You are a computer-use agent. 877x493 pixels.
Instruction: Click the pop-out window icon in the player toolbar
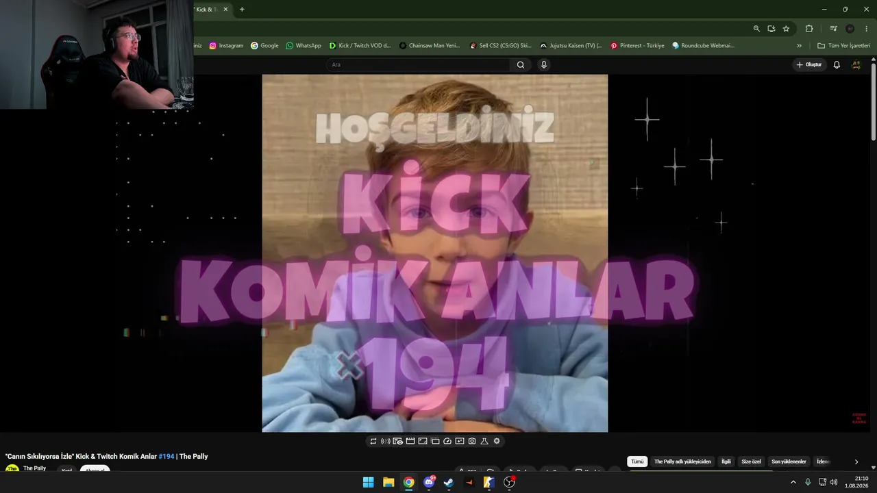(435, 441)
